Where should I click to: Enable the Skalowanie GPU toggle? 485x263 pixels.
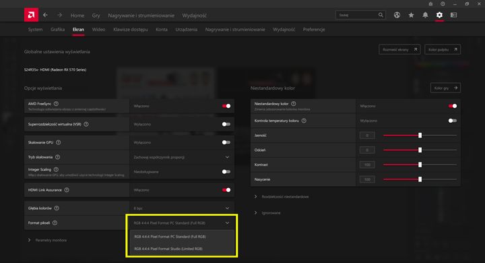(x=226, y=142)
